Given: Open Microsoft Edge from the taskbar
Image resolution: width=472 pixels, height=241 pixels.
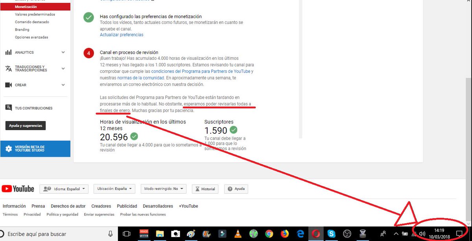Looking at the screenshot, I should pos(300,234).
